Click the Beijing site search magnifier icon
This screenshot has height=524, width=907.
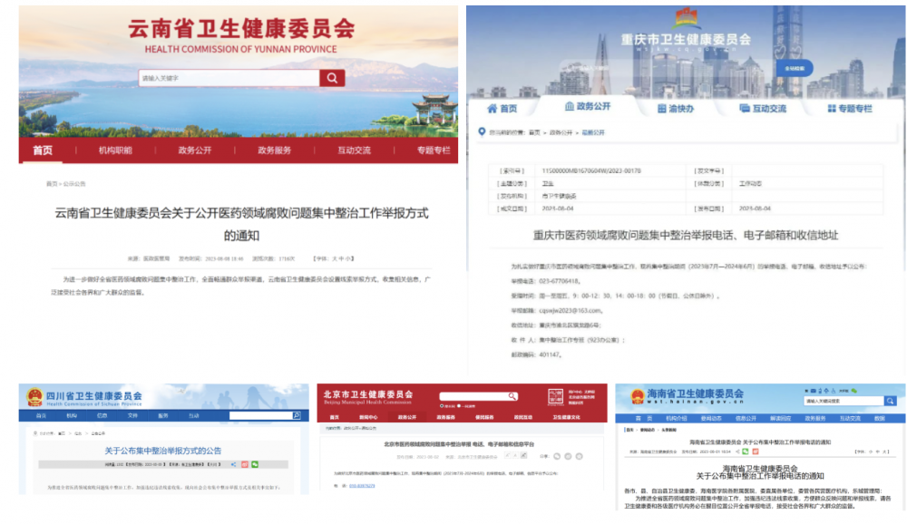click(512, 396)
